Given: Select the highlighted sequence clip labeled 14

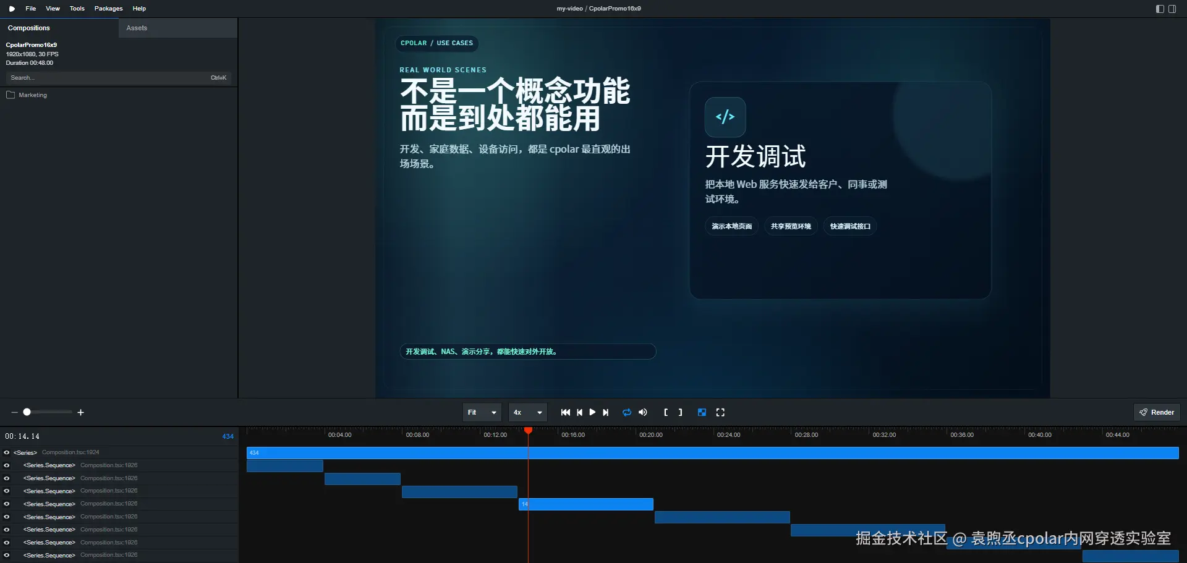Looking at the screenshot, I should coord(586,504).
